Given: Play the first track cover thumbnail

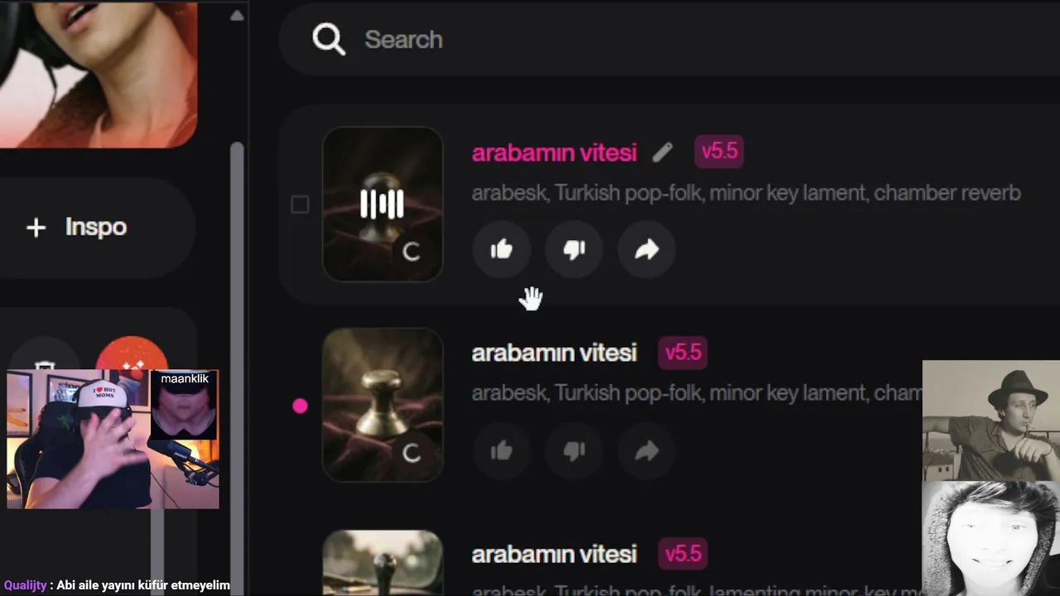Looking at the screenshot, I should (x=383, y=204).
